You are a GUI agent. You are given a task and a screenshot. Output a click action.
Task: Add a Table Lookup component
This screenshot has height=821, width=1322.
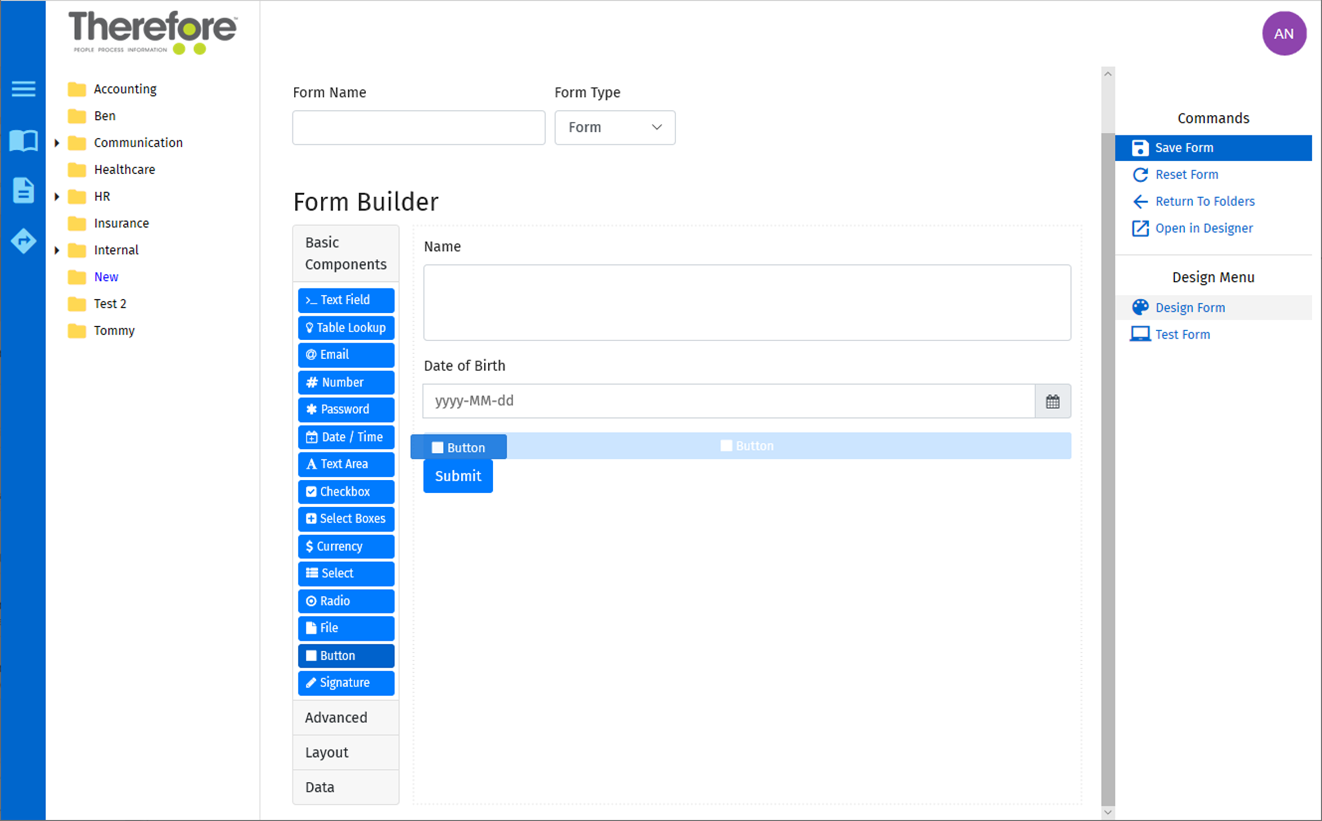point(345,327)
